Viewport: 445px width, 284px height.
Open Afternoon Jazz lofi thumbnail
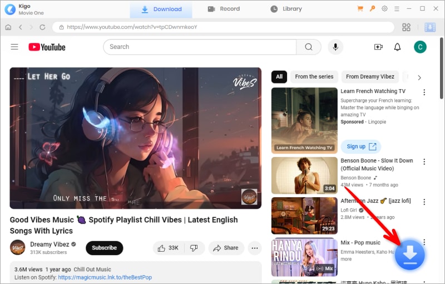304,216
